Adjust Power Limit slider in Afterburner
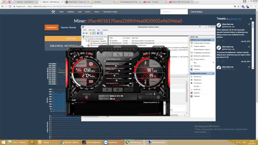This screenshot has width=258, height=145. click(x=117, y=66)
